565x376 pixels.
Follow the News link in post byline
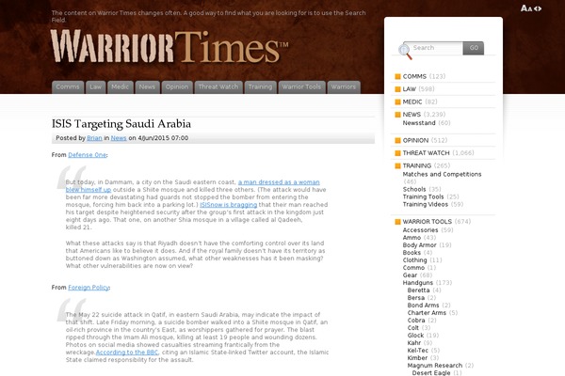pyautogui.click(x=119, y=138)
